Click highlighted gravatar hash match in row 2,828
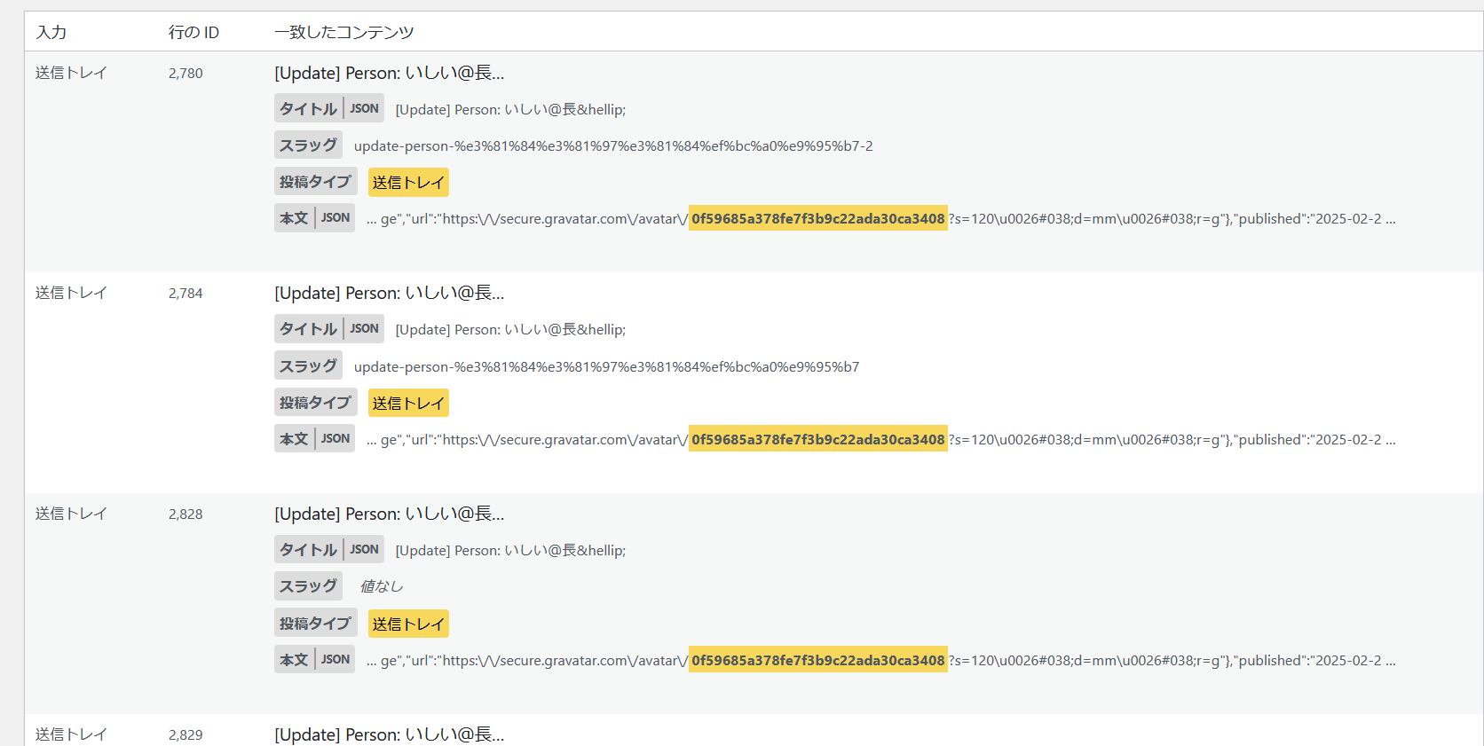Viewport: 1484px width, 746px height. tap(817, 660)
